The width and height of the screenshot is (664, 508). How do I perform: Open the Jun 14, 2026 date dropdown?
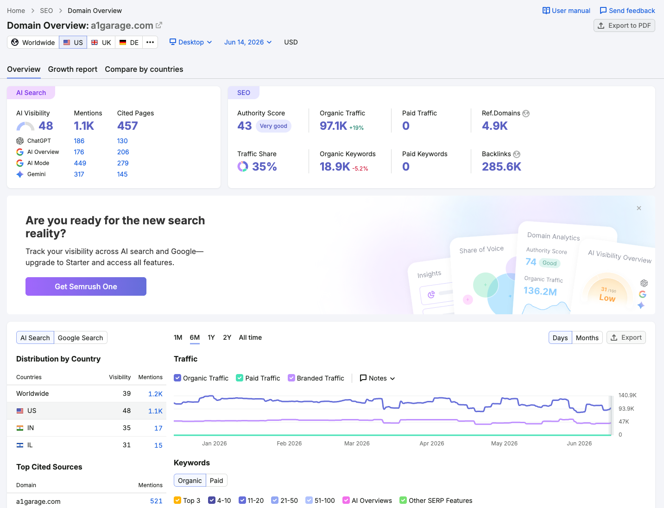[x=248, y=42]
